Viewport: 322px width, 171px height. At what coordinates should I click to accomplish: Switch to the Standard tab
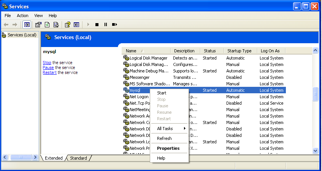[78, 158]
